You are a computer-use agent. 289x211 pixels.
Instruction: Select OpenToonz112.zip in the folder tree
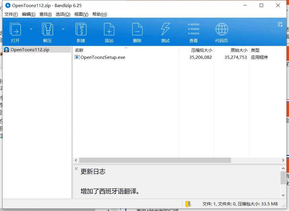coord(37,50)
